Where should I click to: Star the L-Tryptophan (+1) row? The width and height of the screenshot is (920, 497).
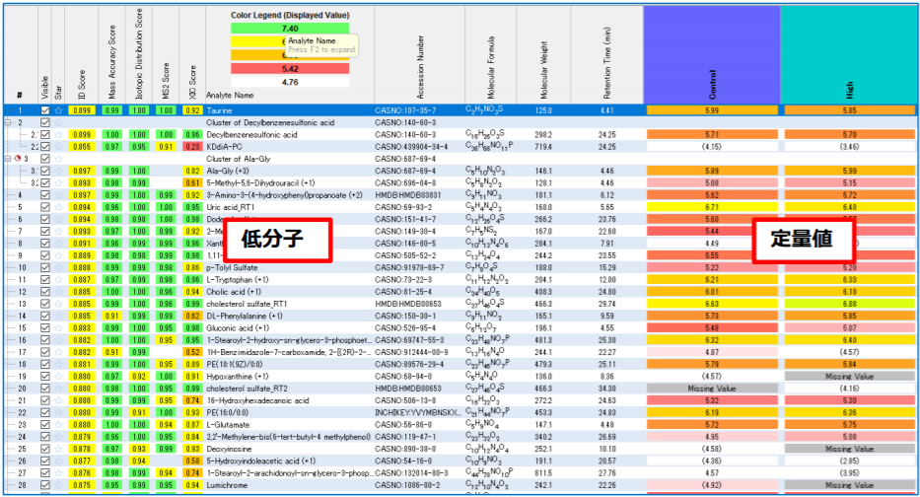point(58,279)
